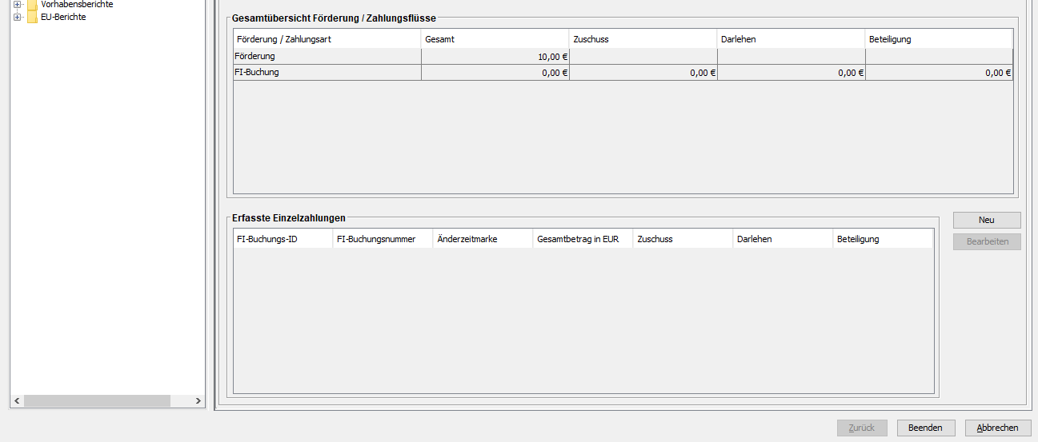Click the Gesamtbetrag in EUR column header
This screenshot has height=442, width=1038.
(x=583, y=239)
